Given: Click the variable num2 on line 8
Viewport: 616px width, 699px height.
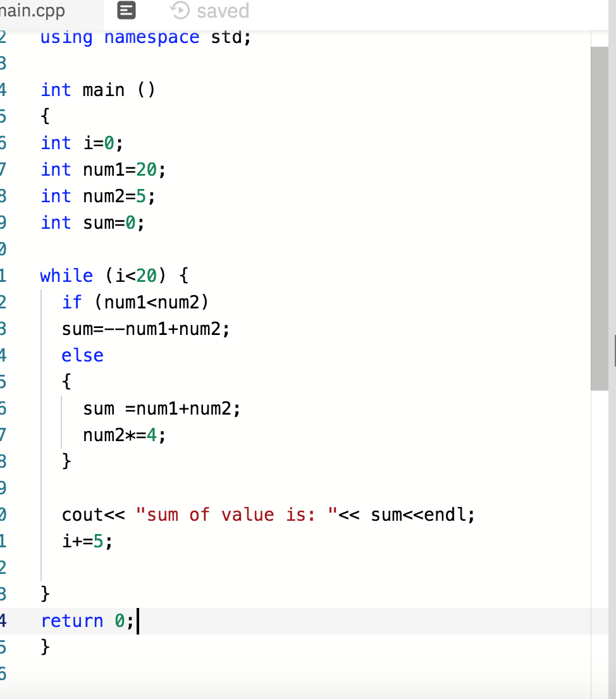Looking at the screenshot, I should [x=104, y=196].
